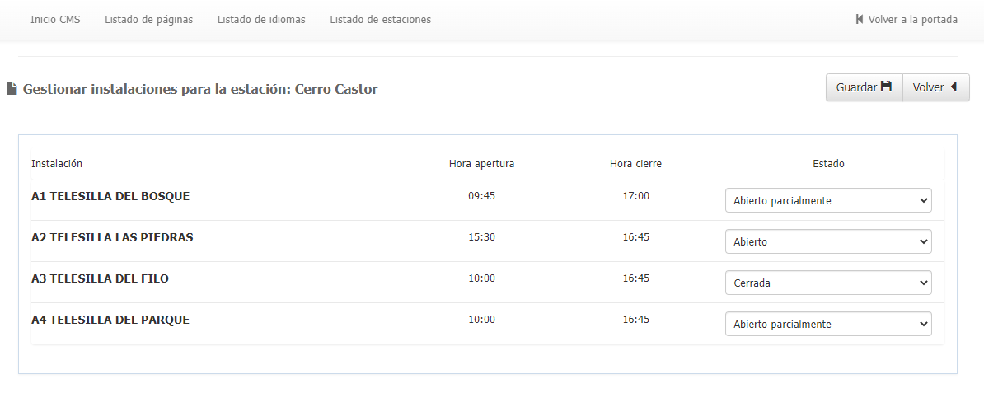The height and width of the screenshot is (393, 984).
Task: Click the floppy disk icon in Guardar
Action: [886, 87]
